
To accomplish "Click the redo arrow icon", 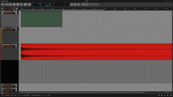I will pos(91,5).
